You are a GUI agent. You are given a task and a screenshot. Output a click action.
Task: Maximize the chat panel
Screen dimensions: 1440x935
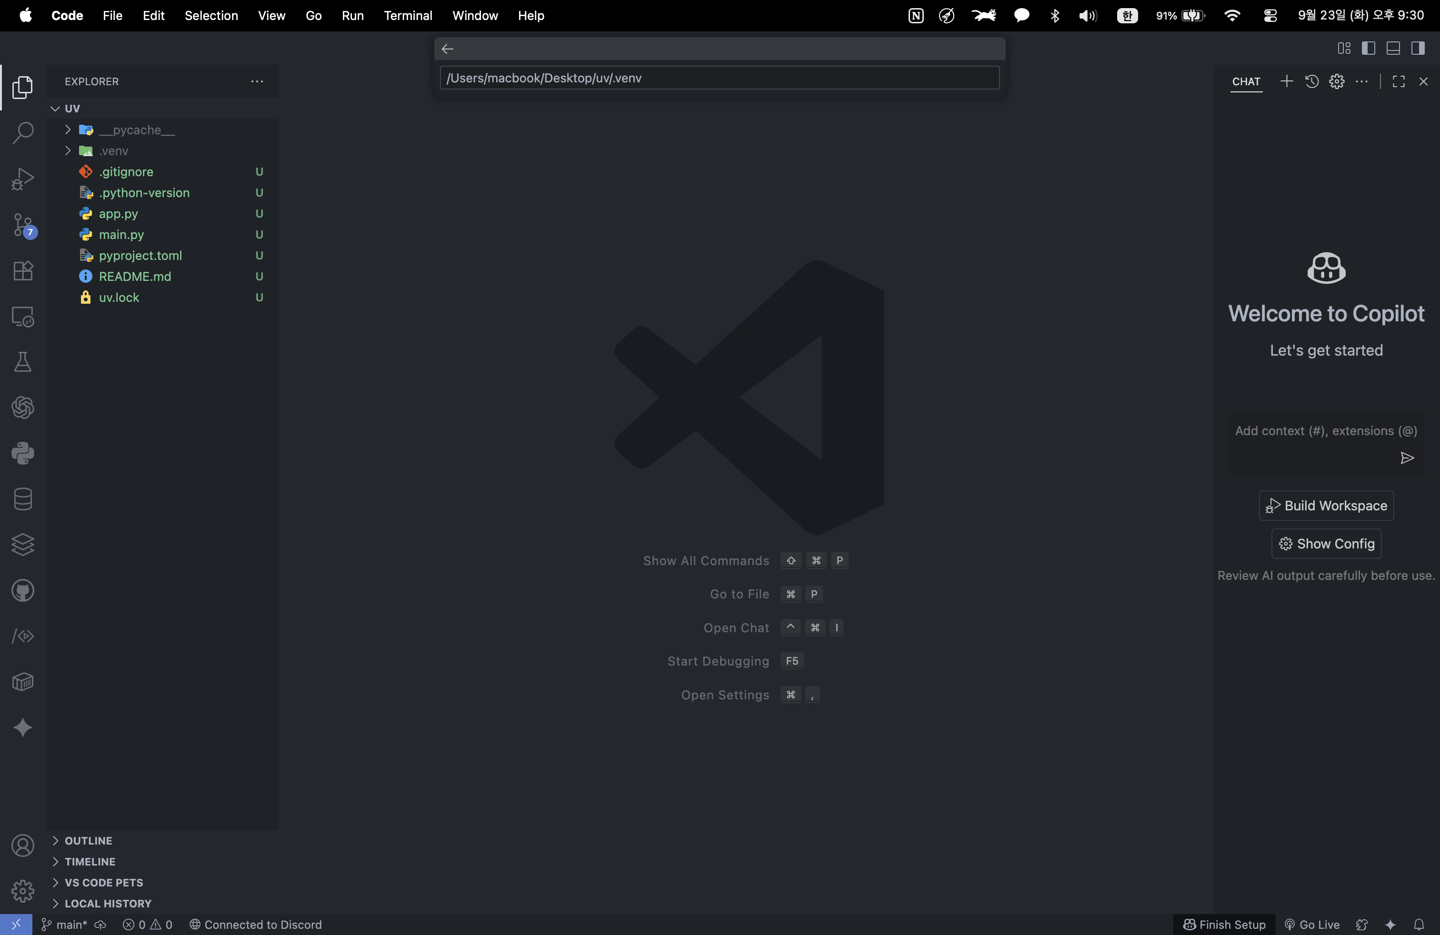point(1398,81)
